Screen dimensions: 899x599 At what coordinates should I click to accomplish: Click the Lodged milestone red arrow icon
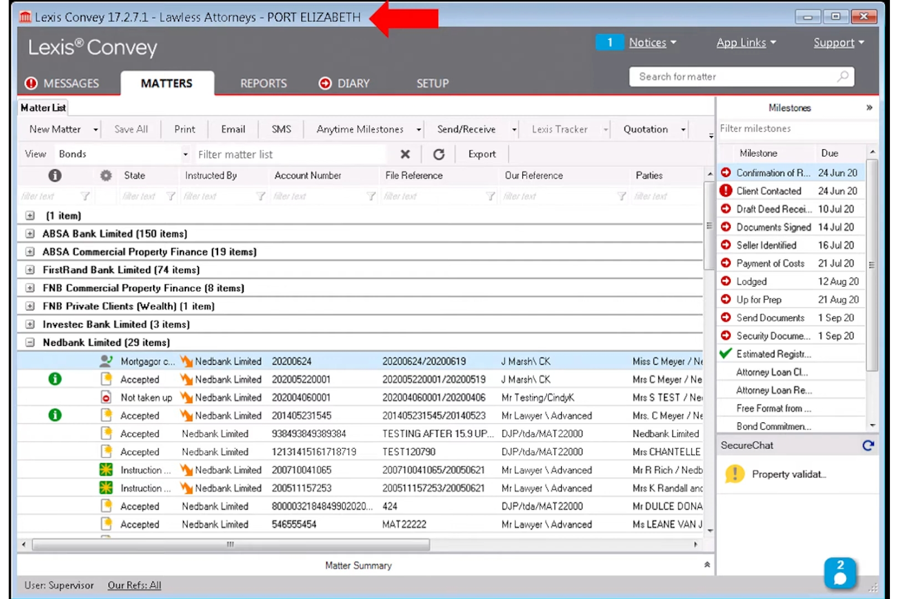coord(726,281)
